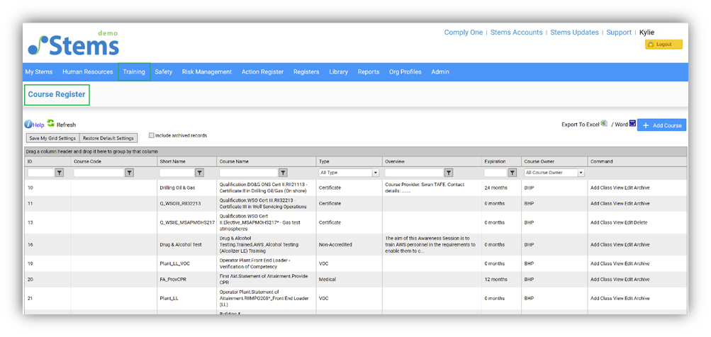Open the Reports menu
This screenshot has height=337, width=711.
click(368, 72)
